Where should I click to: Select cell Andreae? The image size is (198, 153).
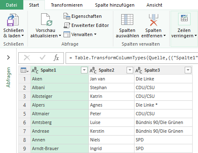click(x=59, y=131)
